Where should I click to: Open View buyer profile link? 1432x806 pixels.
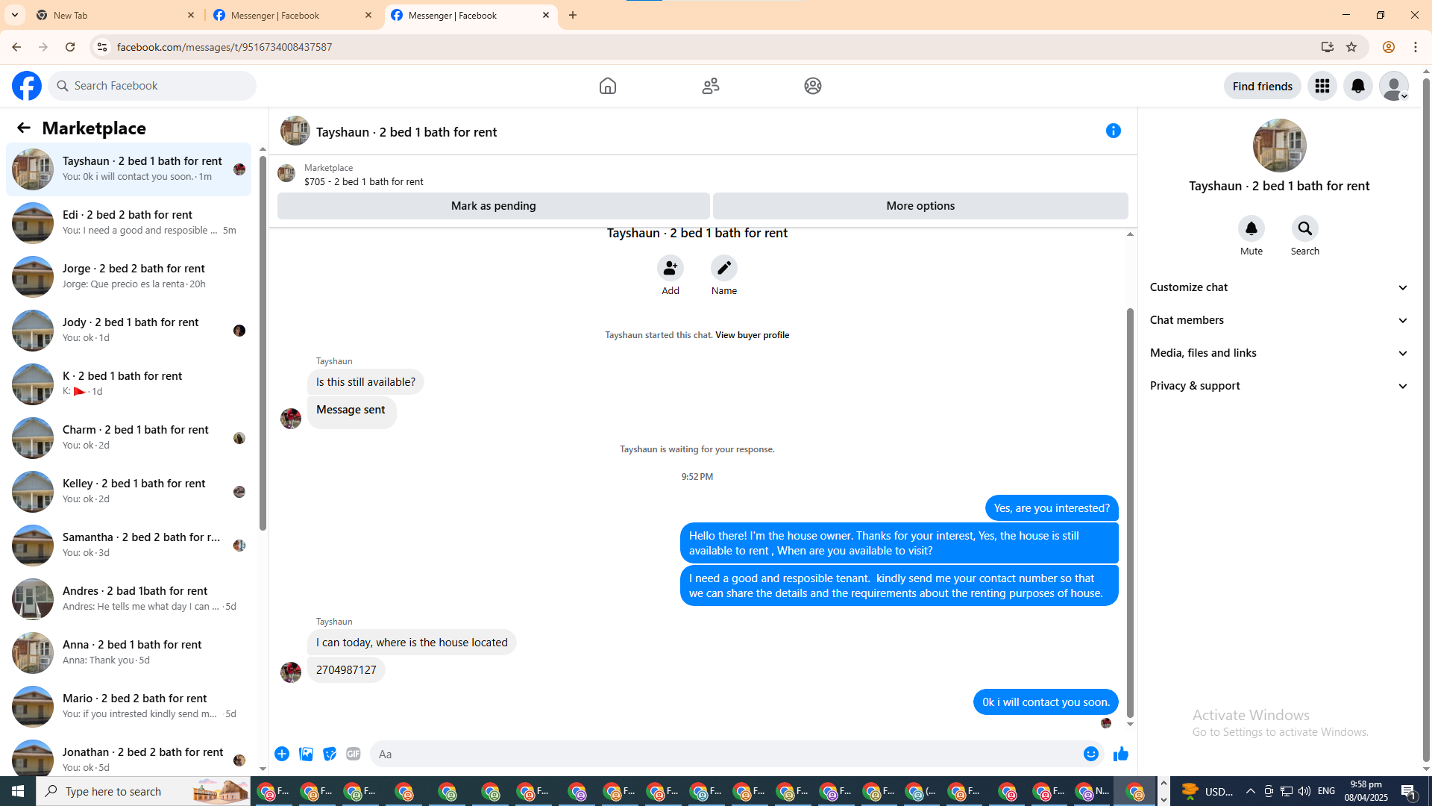pyautogui.click(x=752, y=335)
